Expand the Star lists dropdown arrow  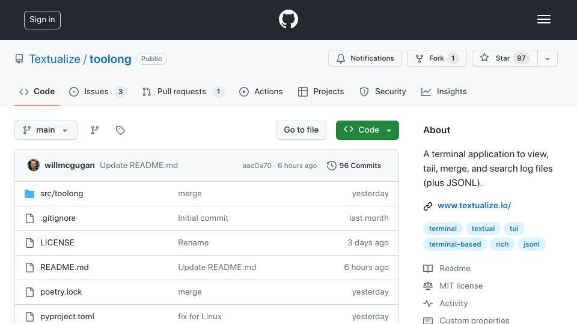(x=548, y=58)
